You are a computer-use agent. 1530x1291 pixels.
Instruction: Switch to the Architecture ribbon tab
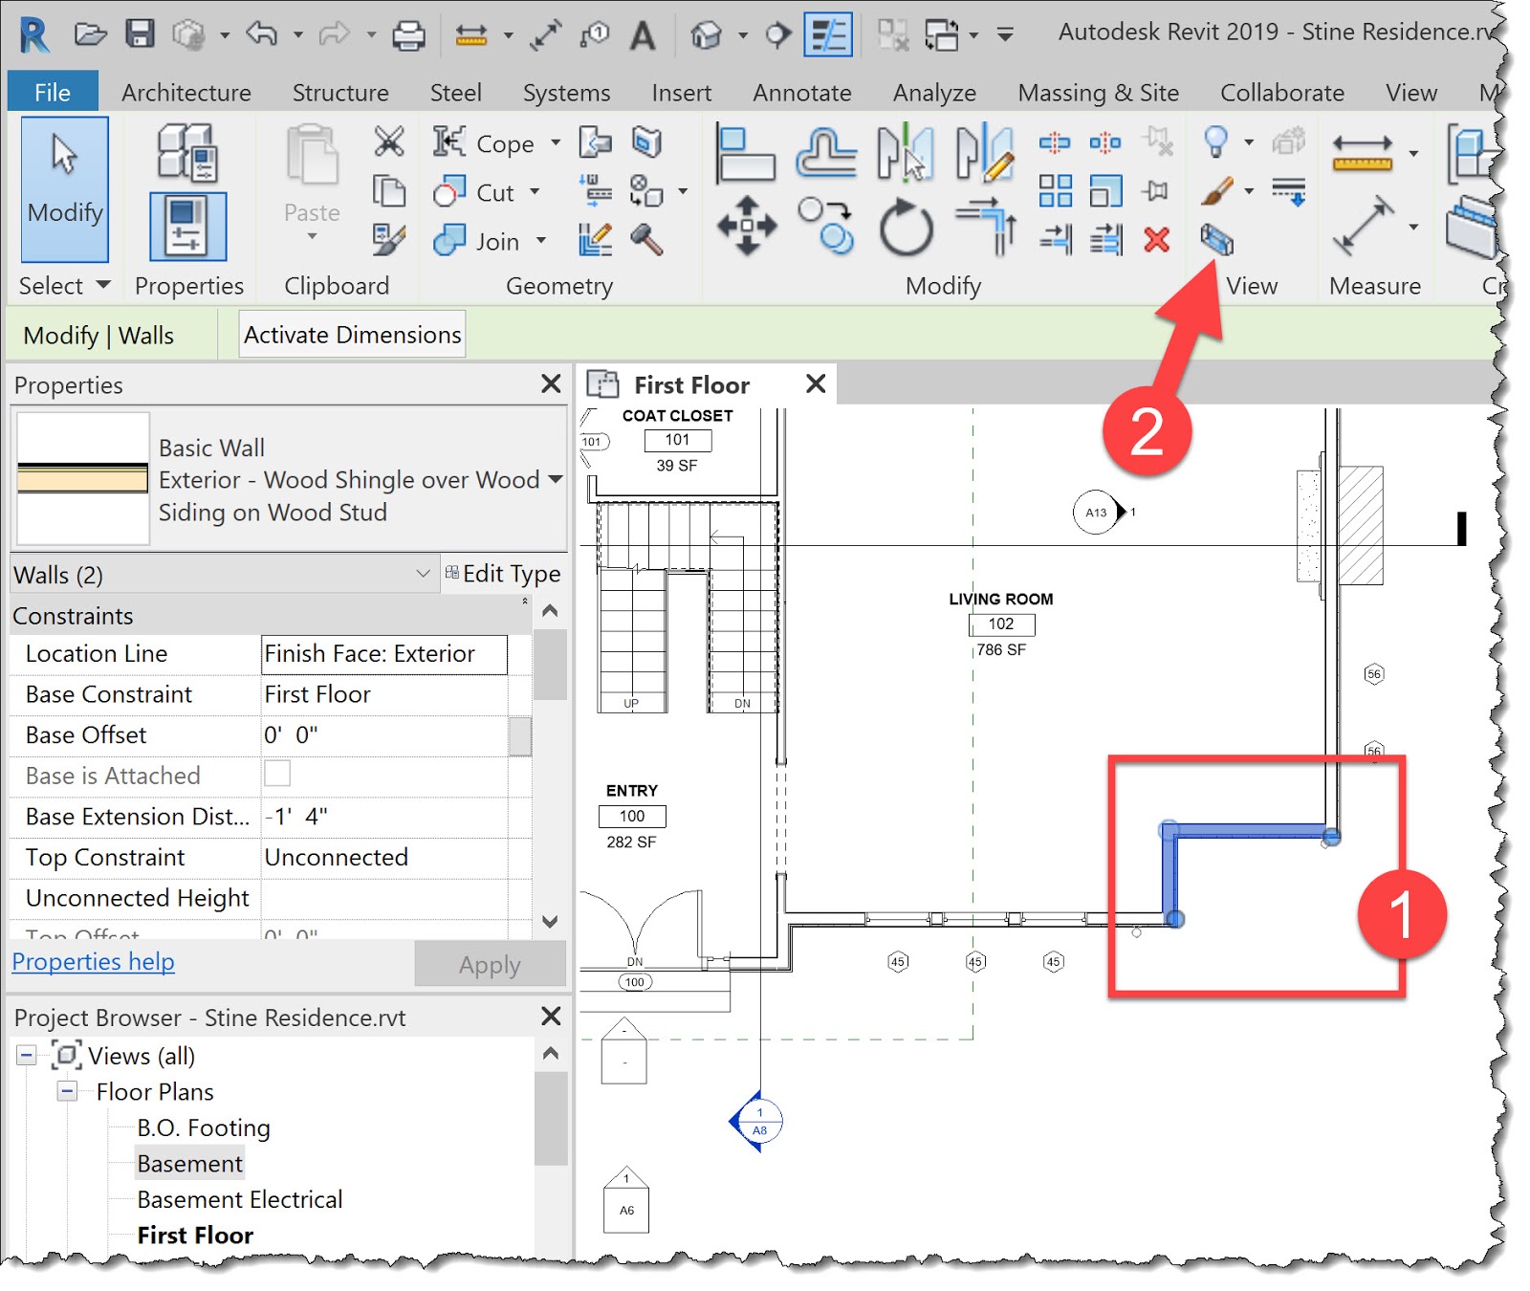(186, 93)
